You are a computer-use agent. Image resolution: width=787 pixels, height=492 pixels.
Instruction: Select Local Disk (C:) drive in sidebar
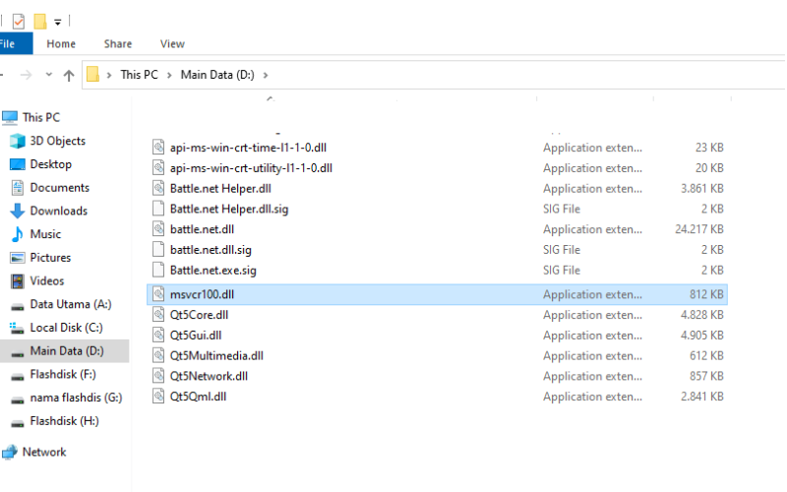point(66,328)
